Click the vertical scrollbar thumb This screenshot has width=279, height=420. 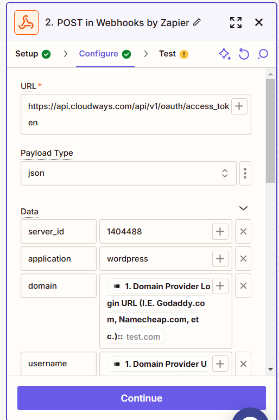pos(270,131)
